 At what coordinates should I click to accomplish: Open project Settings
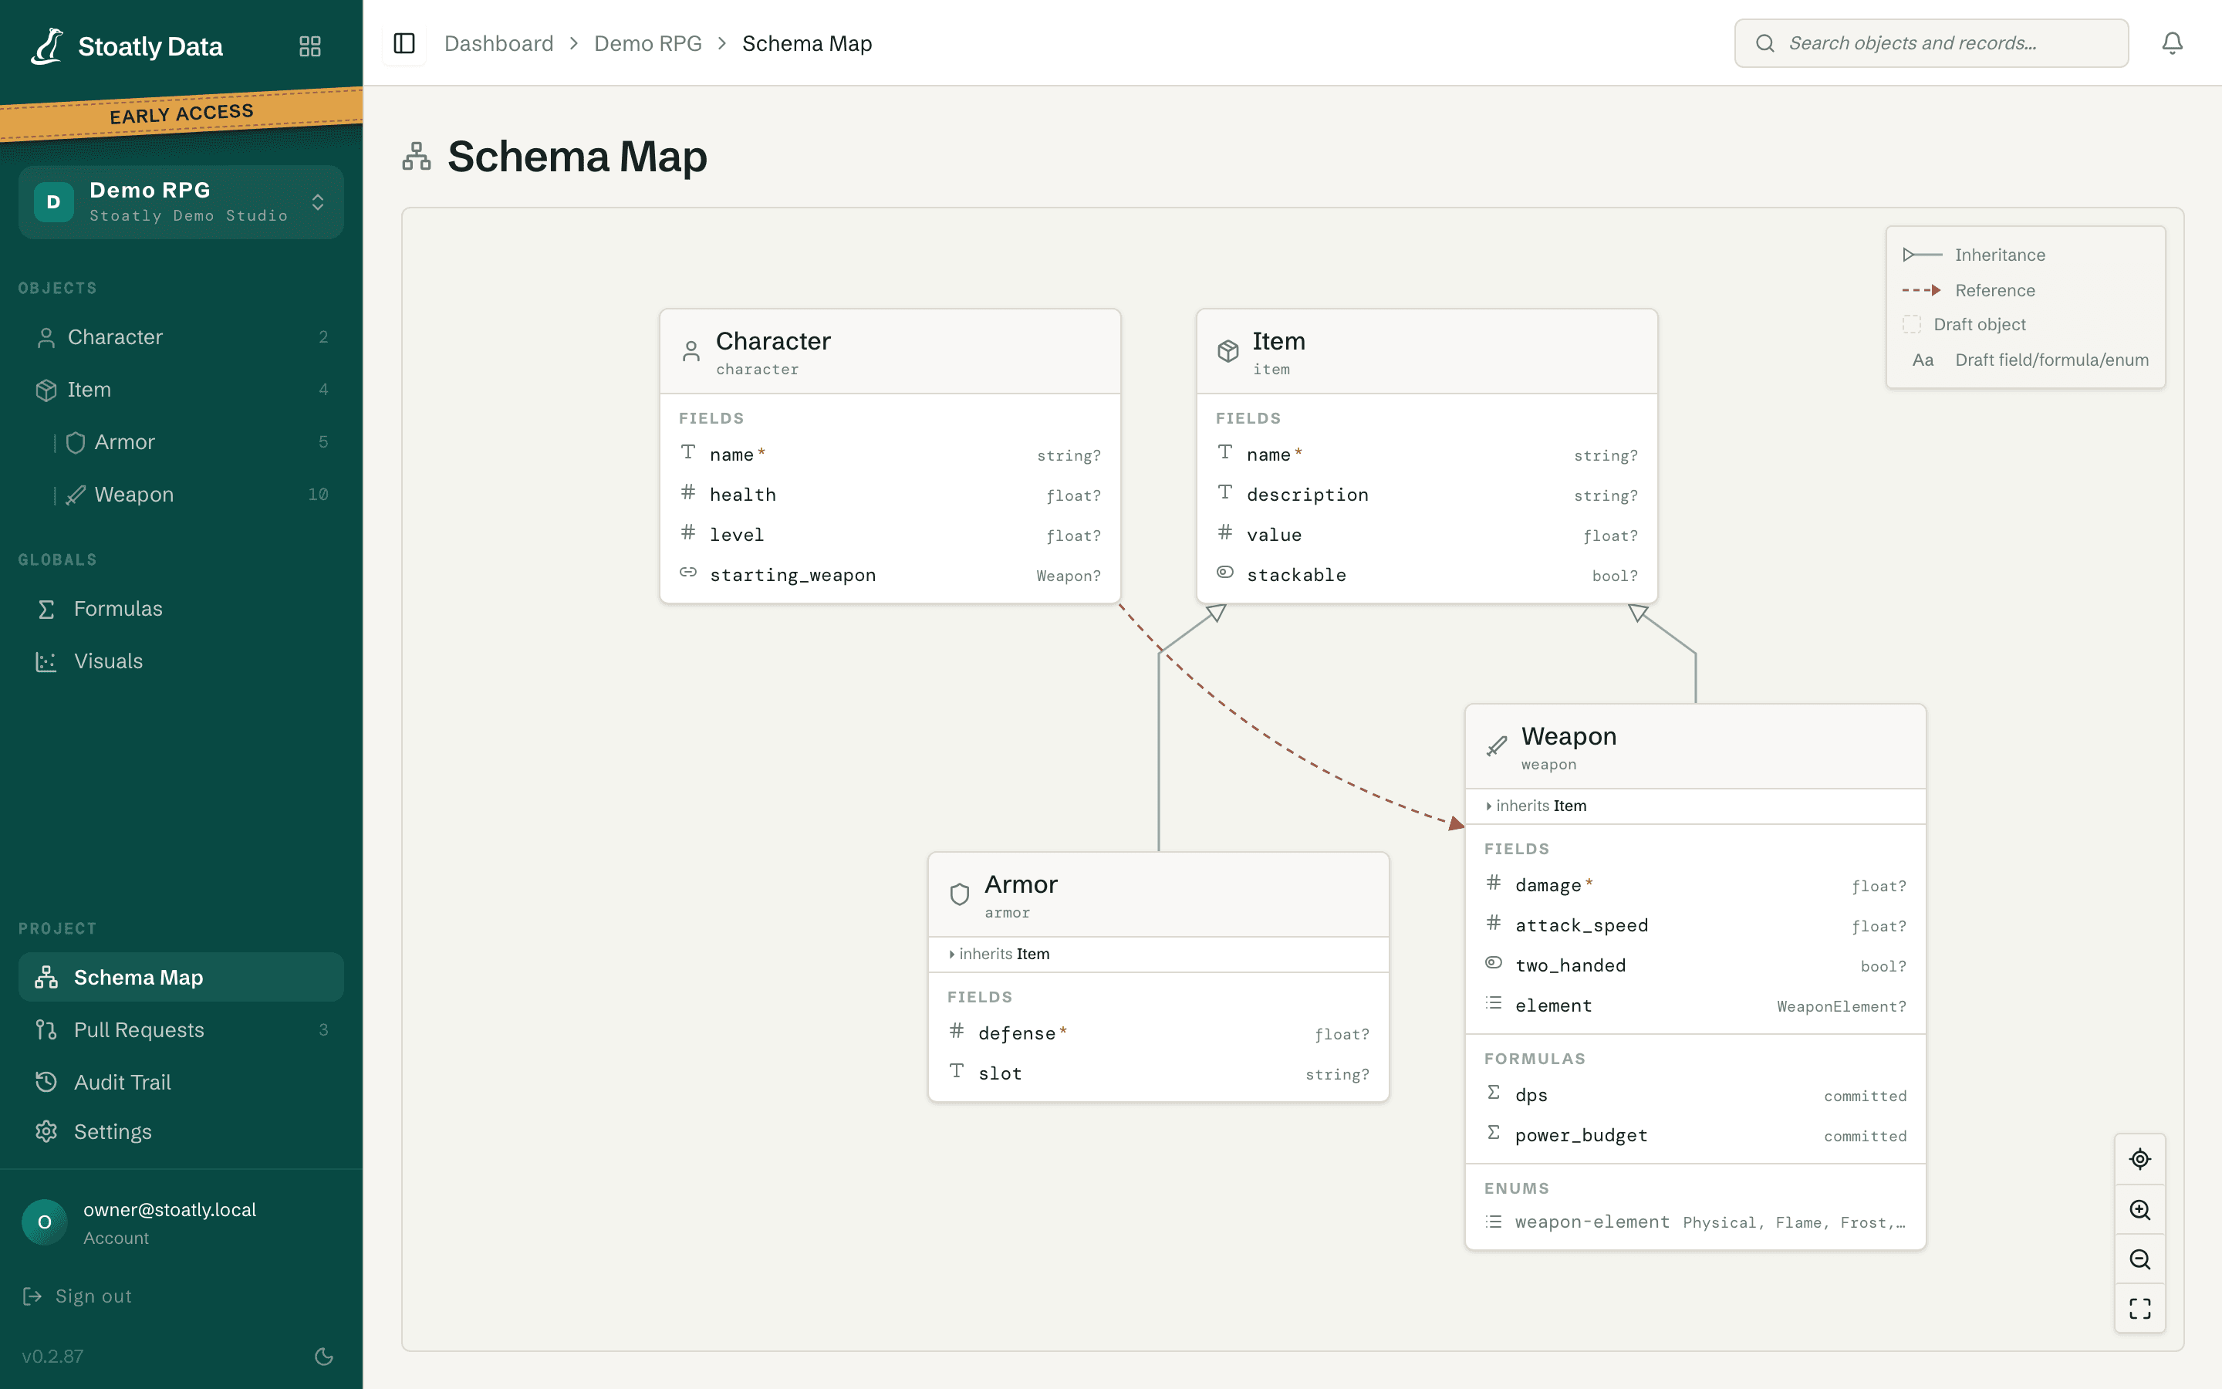pos(181,1132)
